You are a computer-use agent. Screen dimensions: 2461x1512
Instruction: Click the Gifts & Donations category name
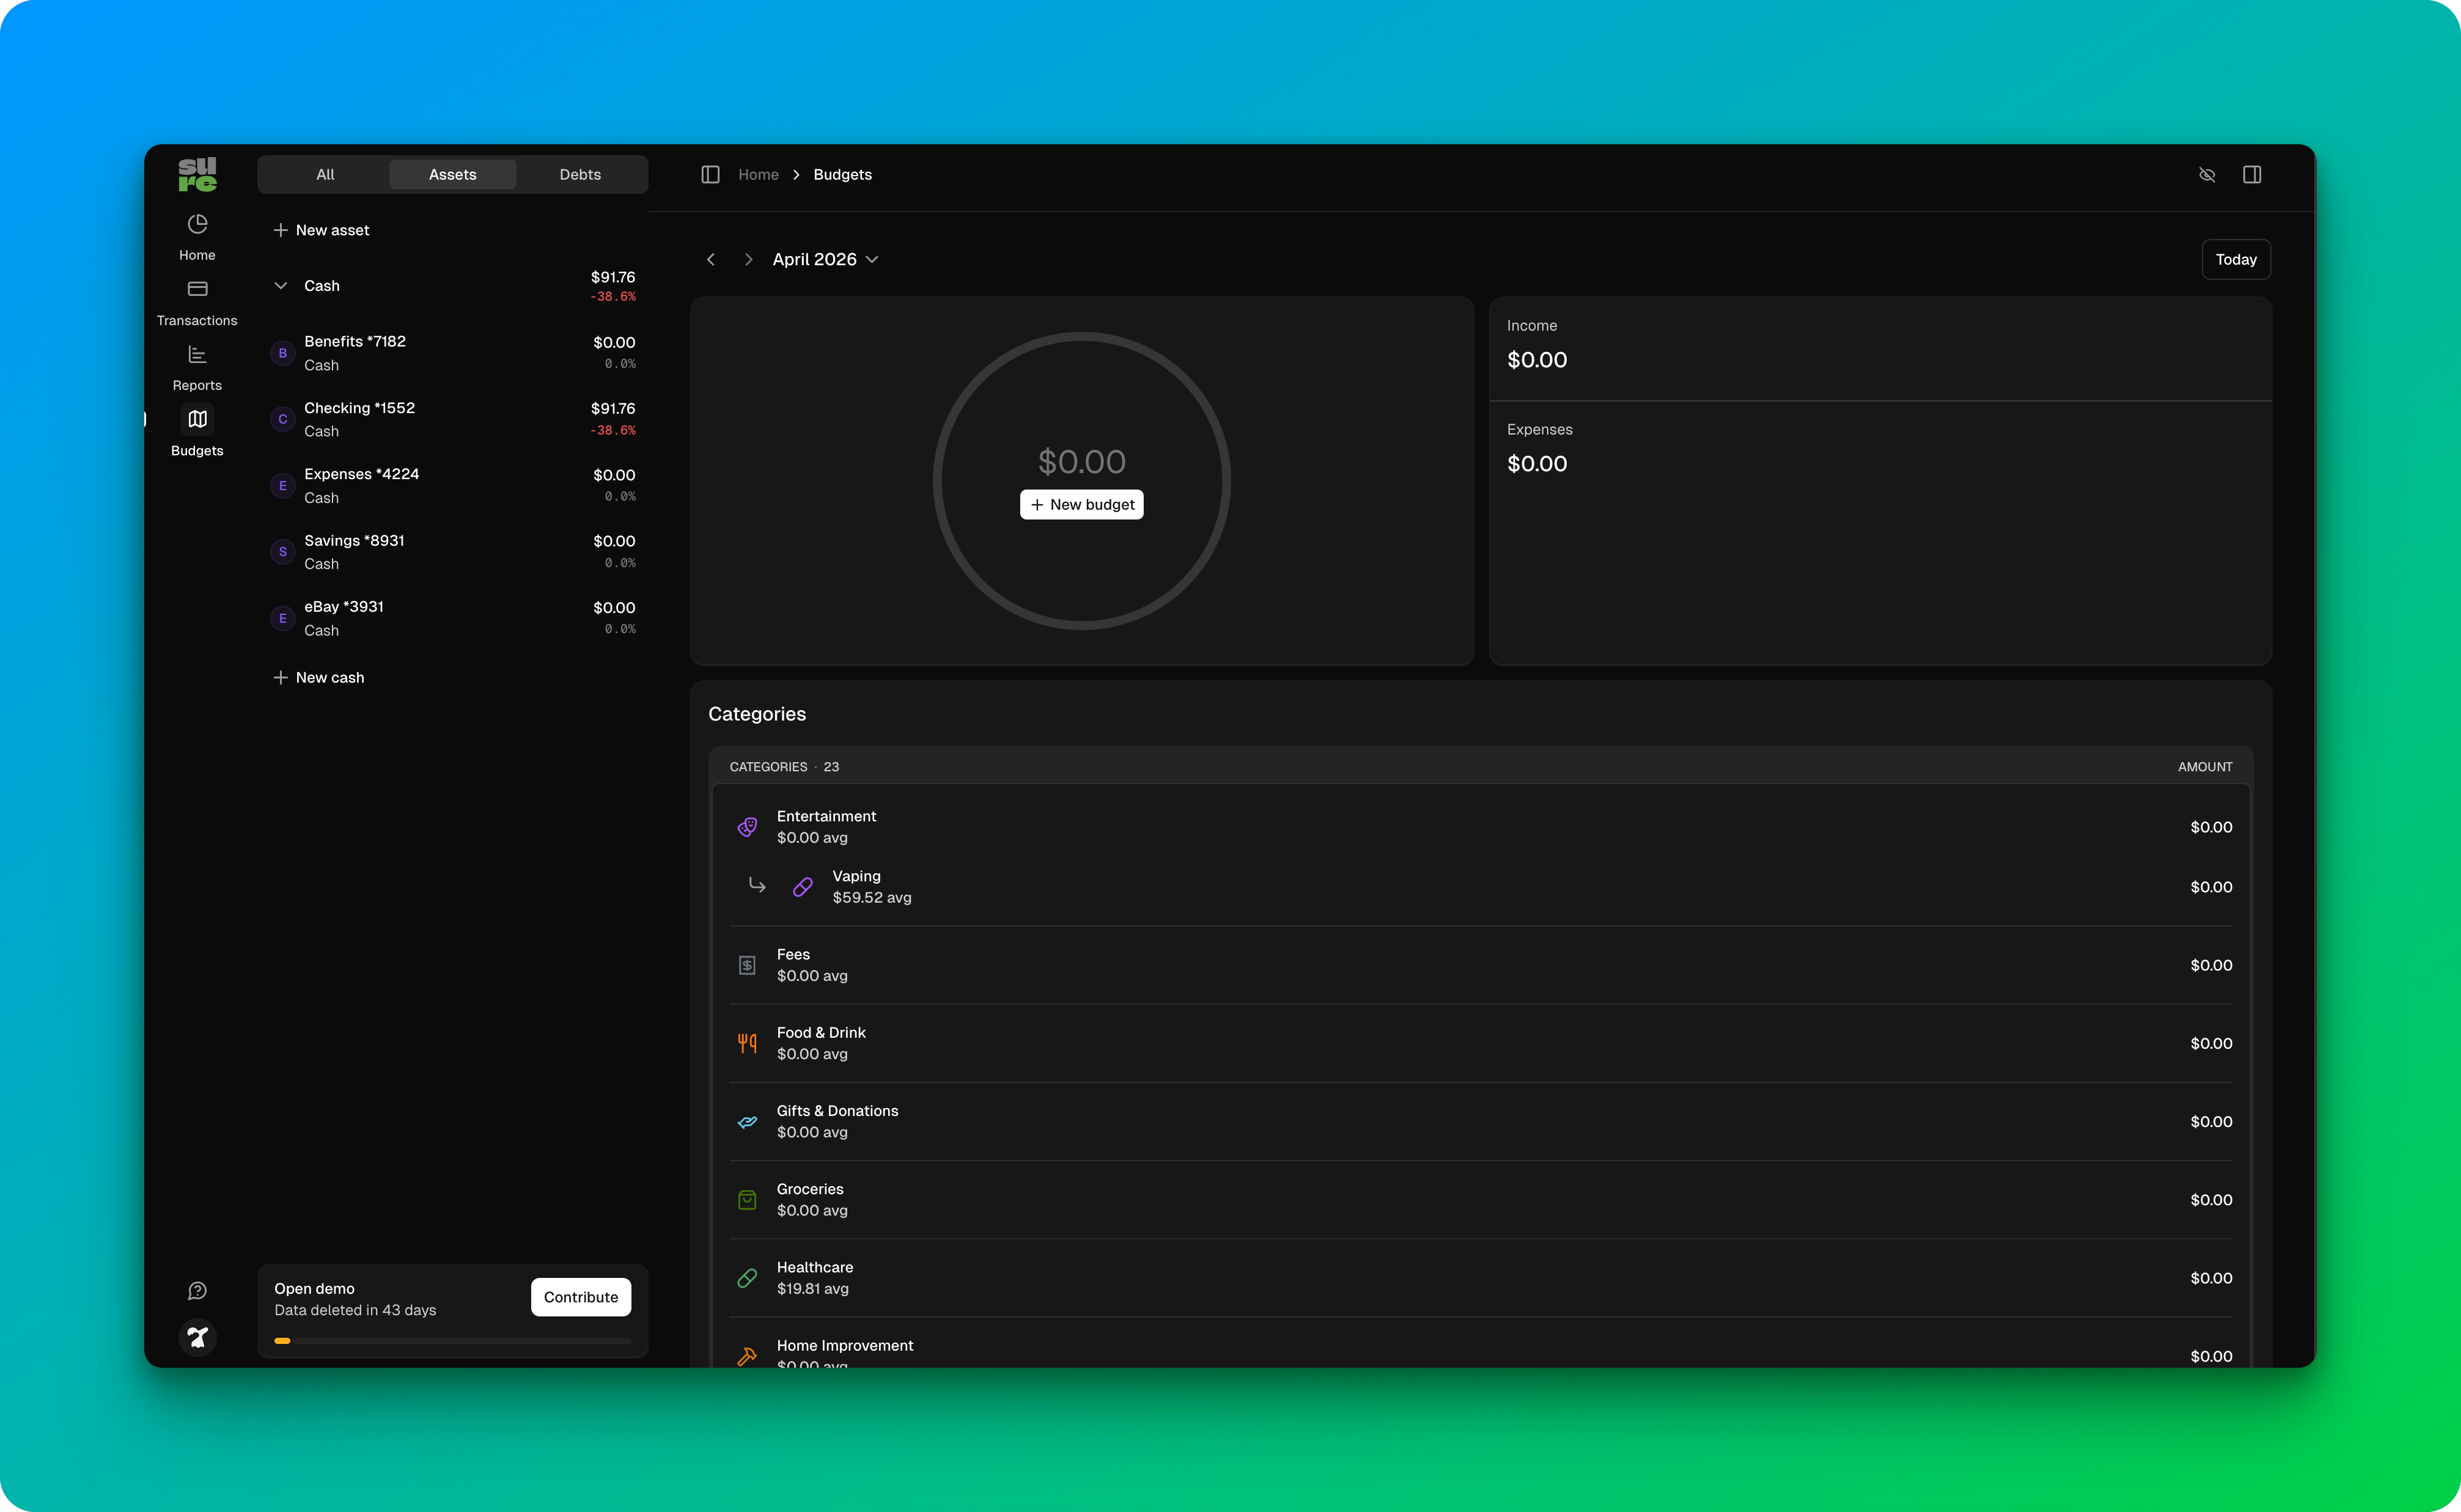point(837,1111)
